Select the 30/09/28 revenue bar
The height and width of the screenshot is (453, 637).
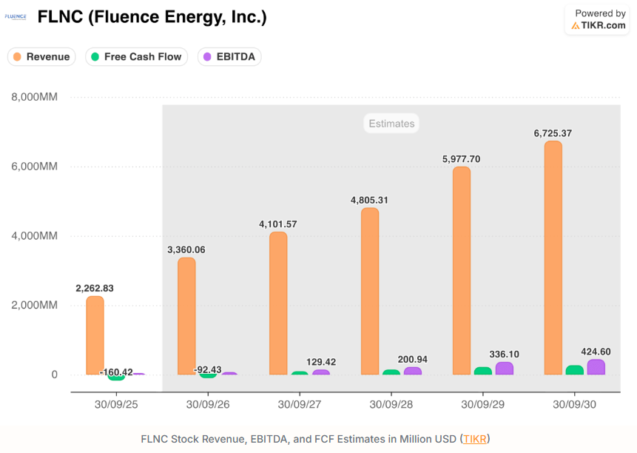[370, 292]
